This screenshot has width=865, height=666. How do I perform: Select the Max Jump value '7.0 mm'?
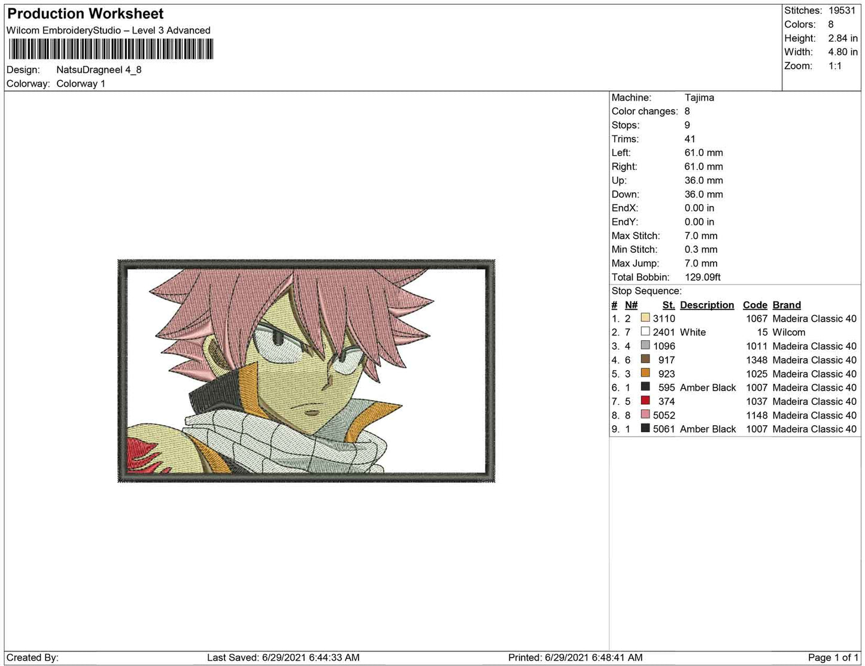pos(701,264)
